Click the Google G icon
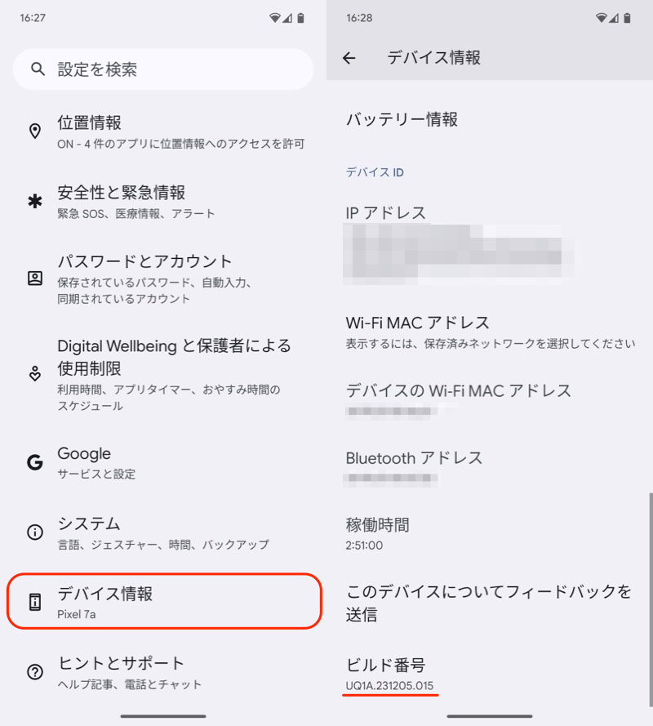 coord(35,463)
